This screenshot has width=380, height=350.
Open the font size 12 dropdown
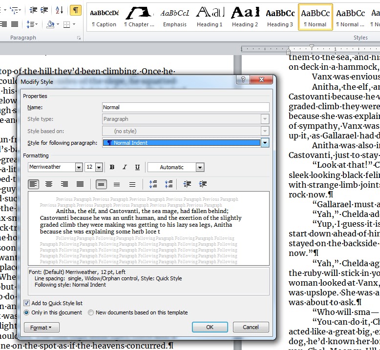(x=99, y=167)
